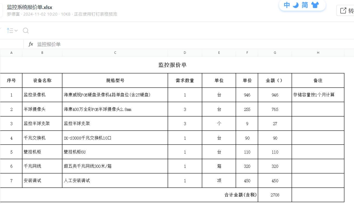Select the 超五类千兆网线300米/箱 cell
354x204 pixels.
(x=115, y=166)
